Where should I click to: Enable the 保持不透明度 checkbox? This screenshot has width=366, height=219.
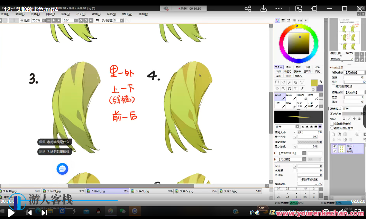pyautogui.click(x=299, y=179)
